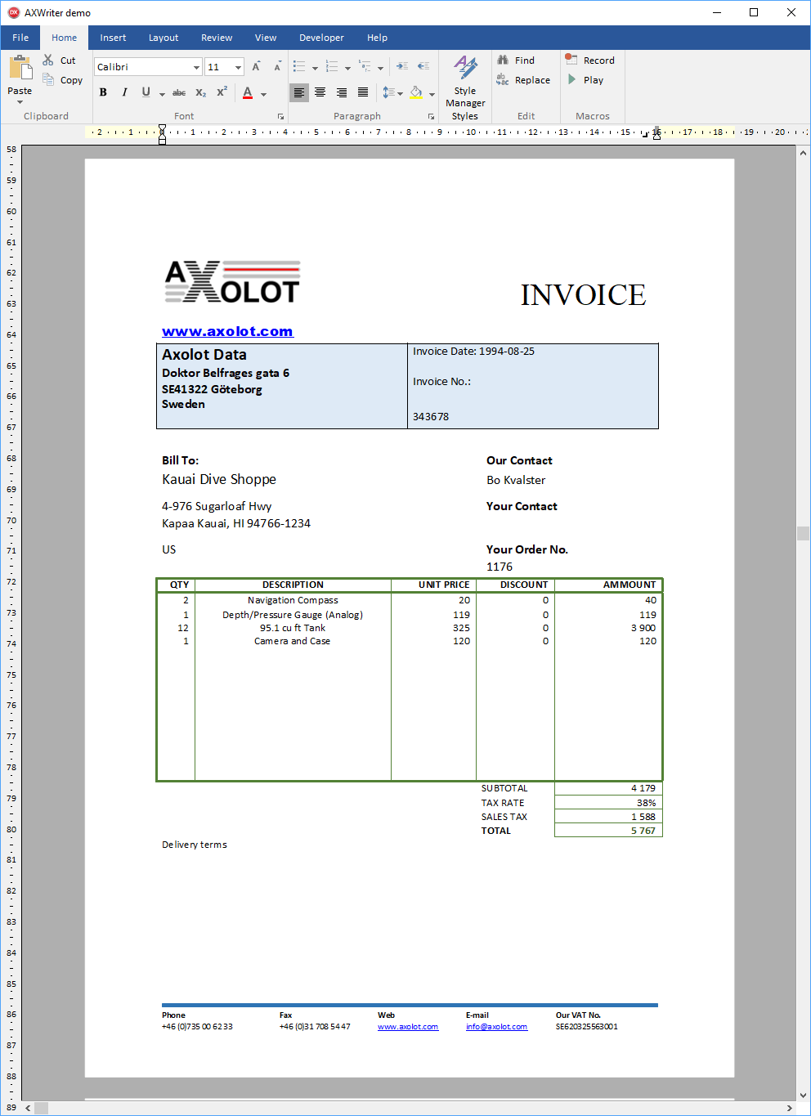Toggle Italic formatting

124,92
